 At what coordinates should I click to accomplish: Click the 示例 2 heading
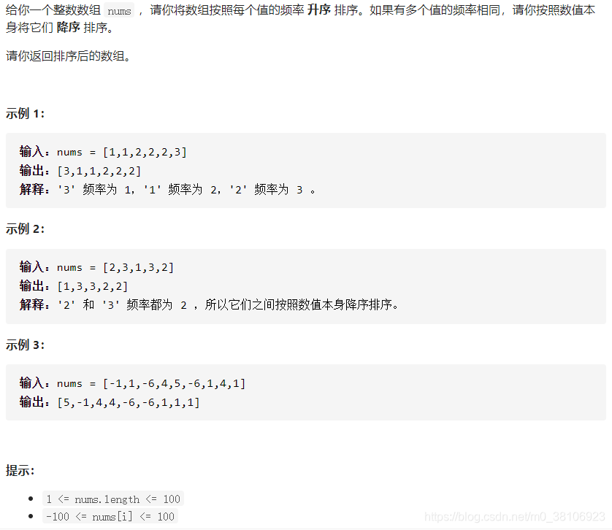(26, 228)
